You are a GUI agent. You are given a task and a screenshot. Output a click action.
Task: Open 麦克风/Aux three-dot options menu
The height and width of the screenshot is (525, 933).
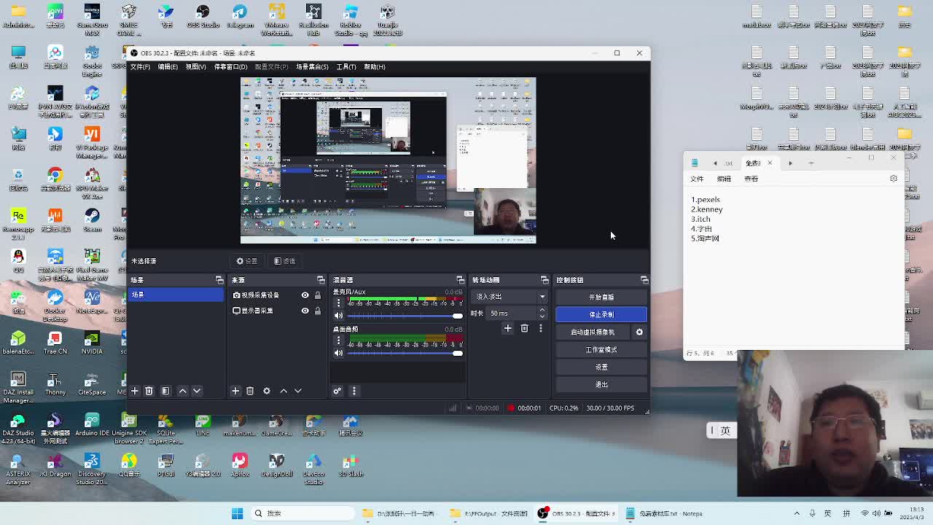click(338, 303)
